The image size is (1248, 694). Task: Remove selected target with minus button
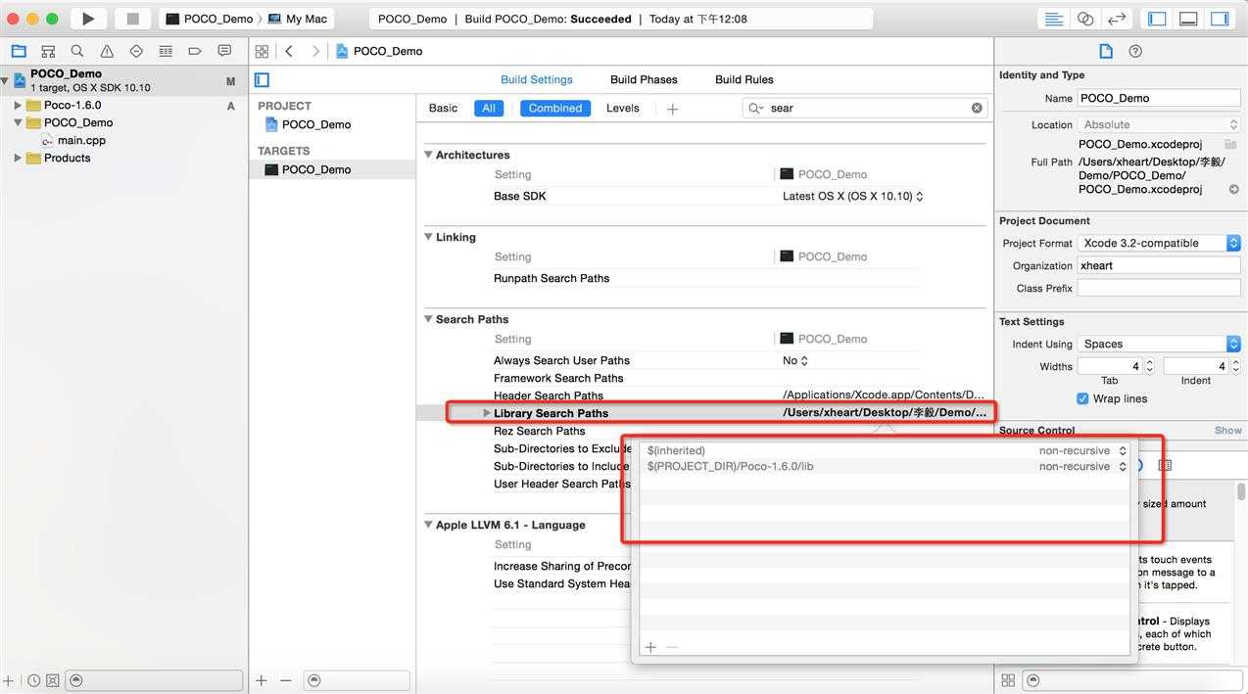[x=285, y=680]
